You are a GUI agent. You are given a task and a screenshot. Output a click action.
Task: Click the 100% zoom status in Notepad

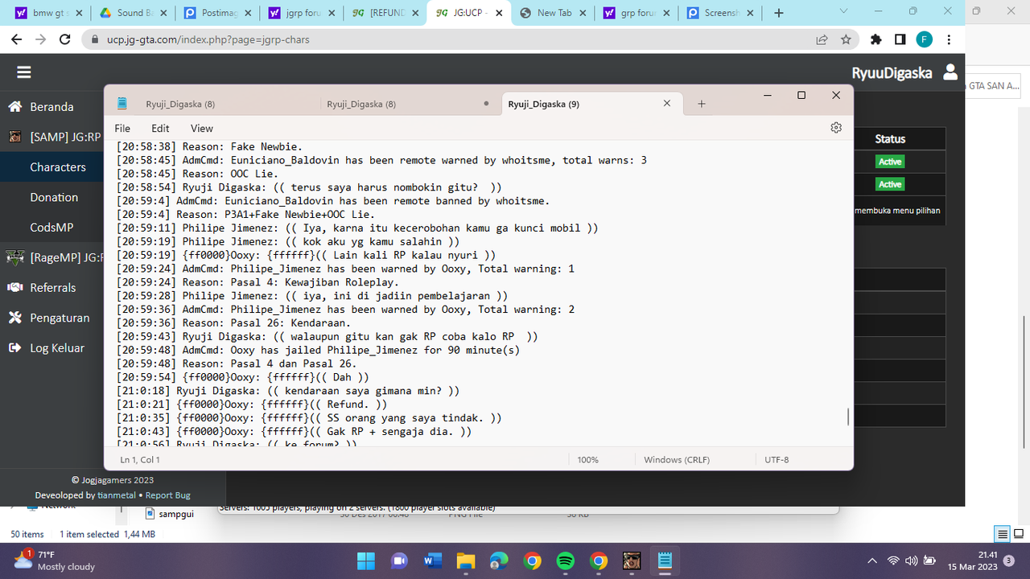click(x=588, y=460)
